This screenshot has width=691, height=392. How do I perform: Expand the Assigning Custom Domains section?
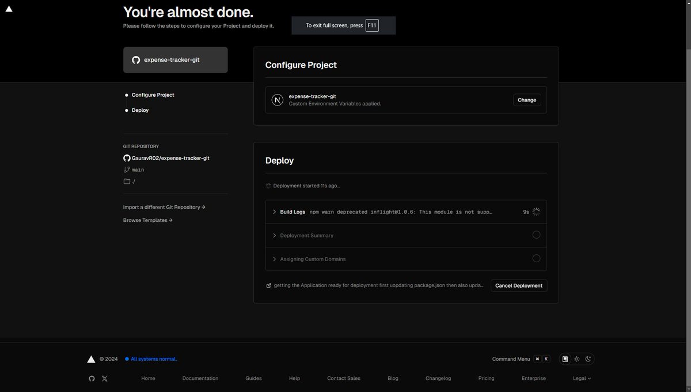tap(406, 259)
